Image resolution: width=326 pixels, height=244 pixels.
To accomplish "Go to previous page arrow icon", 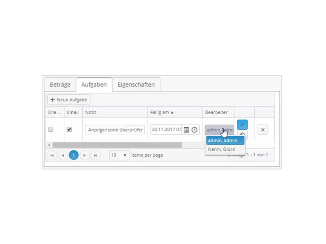I will [x=63, y=155].
